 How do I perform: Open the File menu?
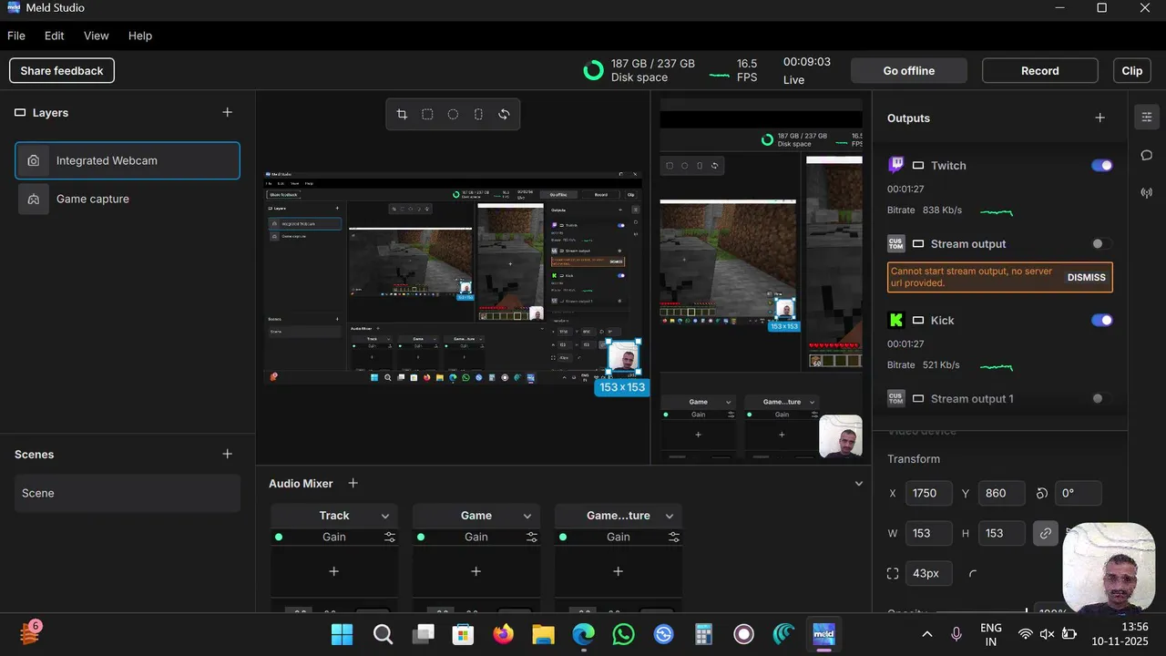click(16, 36)
